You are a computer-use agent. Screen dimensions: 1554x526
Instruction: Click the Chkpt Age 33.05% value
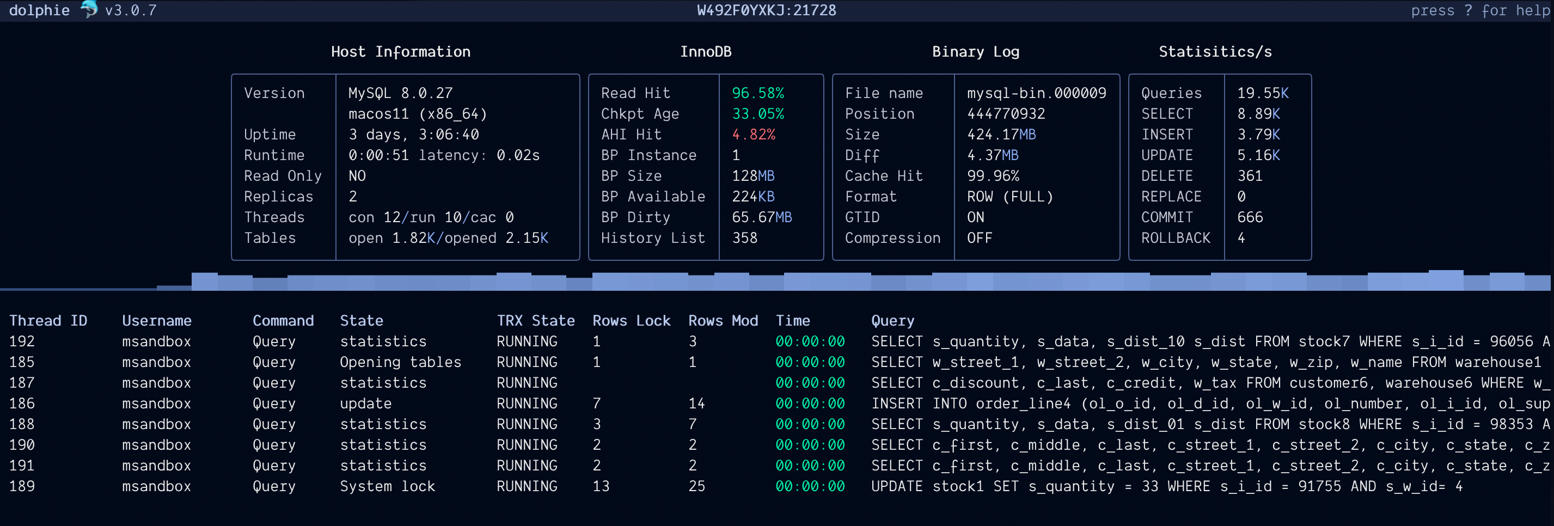click(758, 114)
